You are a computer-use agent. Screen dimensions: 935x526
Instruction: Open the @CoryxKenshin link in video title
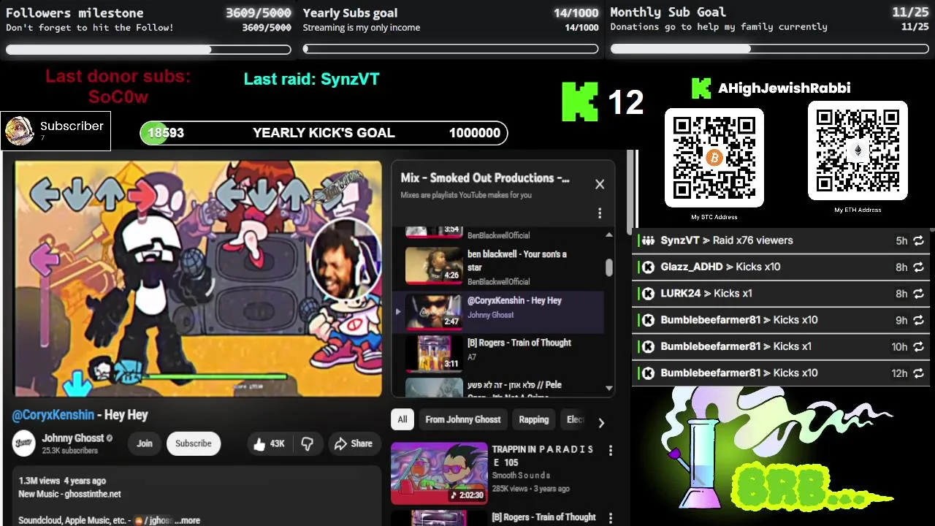click(x=53, y=415)
